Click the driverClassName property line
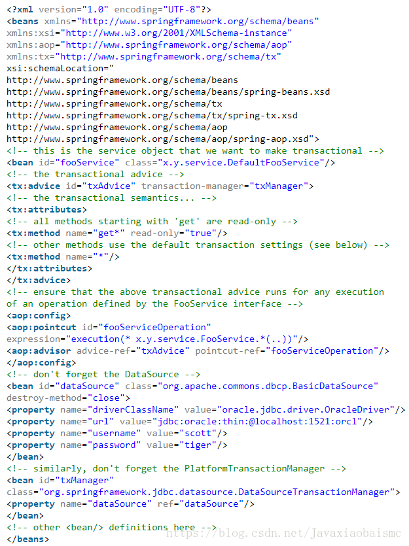The height and width of the screenshot is (546, 409). 206,410
